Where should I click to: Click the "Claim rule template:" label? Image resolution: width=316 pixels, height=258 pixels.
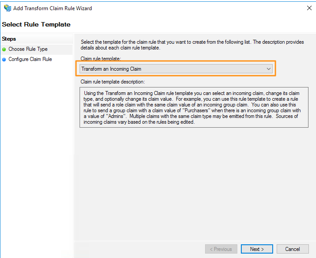click(x=101, y=59)
